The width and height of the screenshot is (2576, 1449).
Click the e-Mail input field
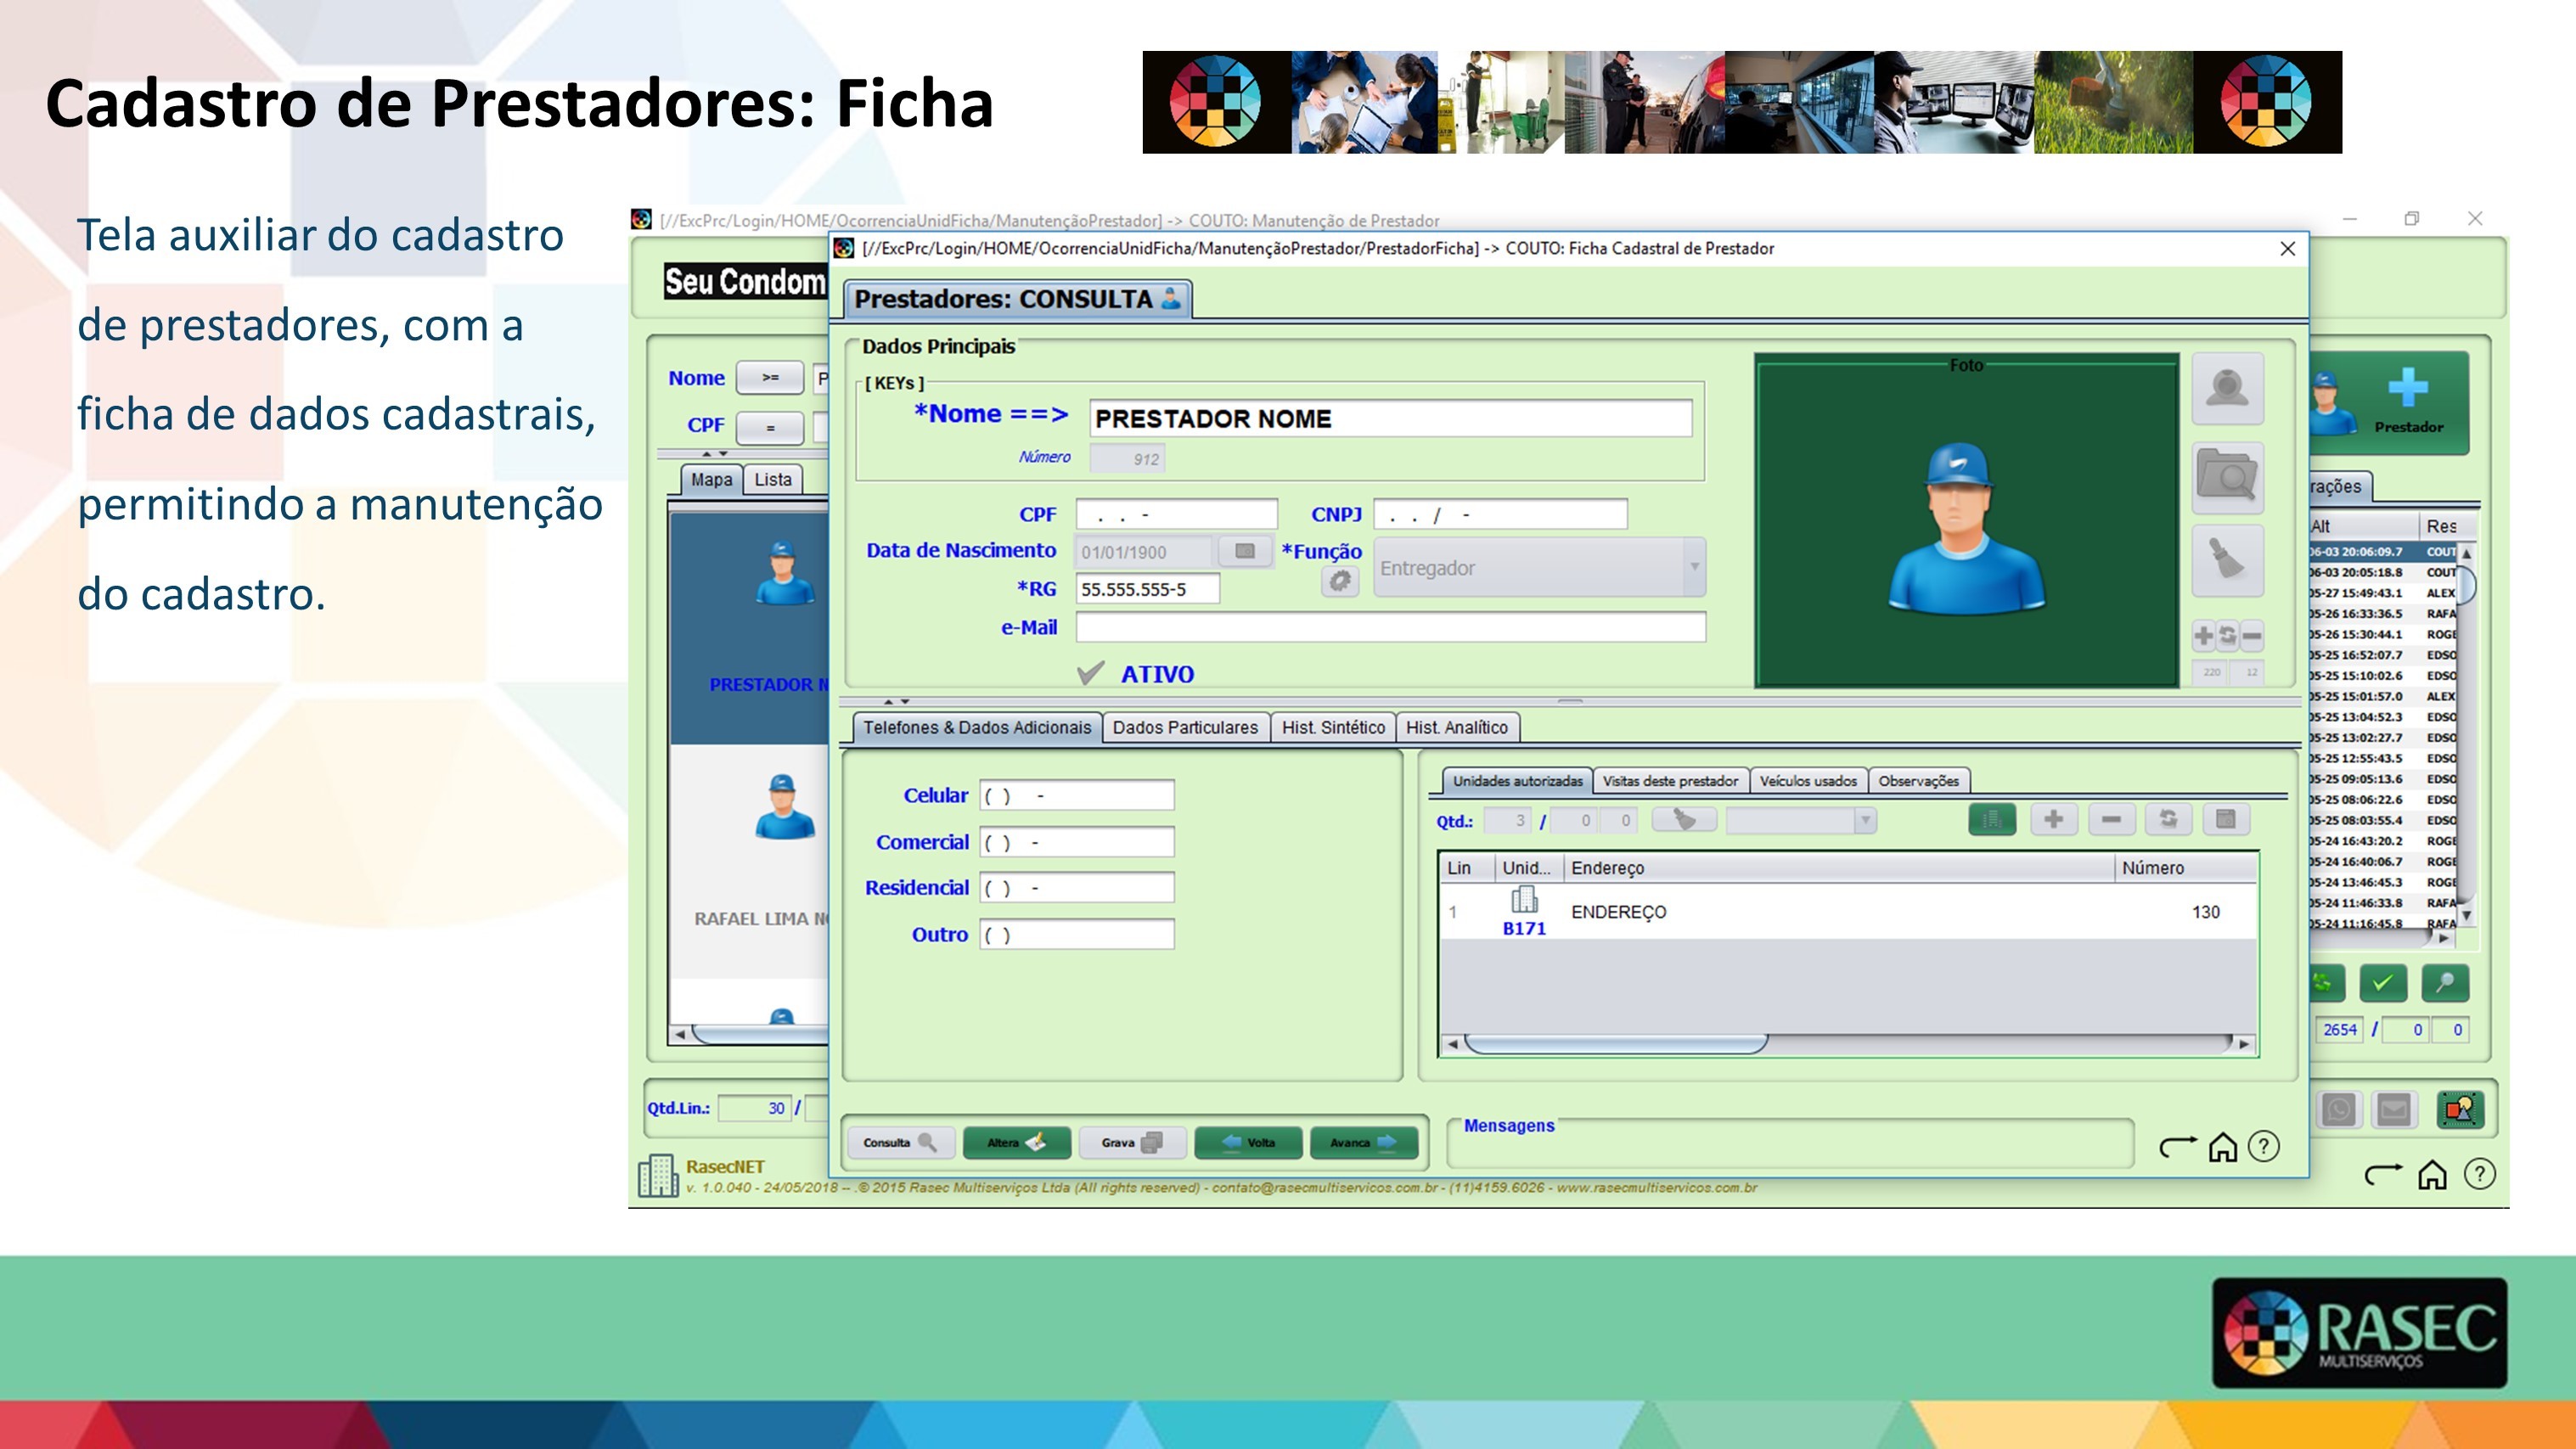click(1390, 627)
